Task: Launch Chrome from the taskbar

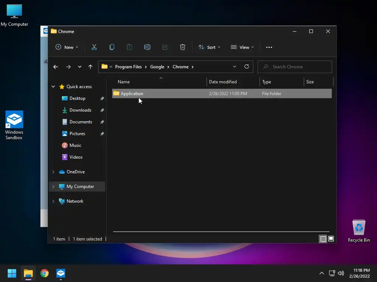Action: (x=45, y=273)
